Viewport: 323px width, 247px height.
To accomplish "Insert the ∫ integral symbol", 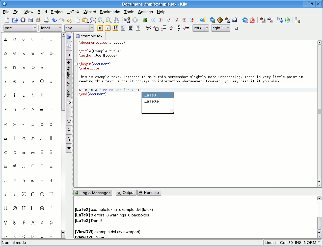I will point(51,208).
